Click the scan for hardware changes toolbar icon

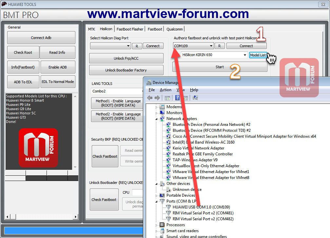(195, 97)
